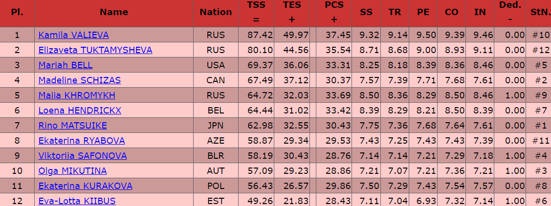Open Loena HENDRICKX details link
The width and height of the screenshot is (551, 206).
click(80, 111)
